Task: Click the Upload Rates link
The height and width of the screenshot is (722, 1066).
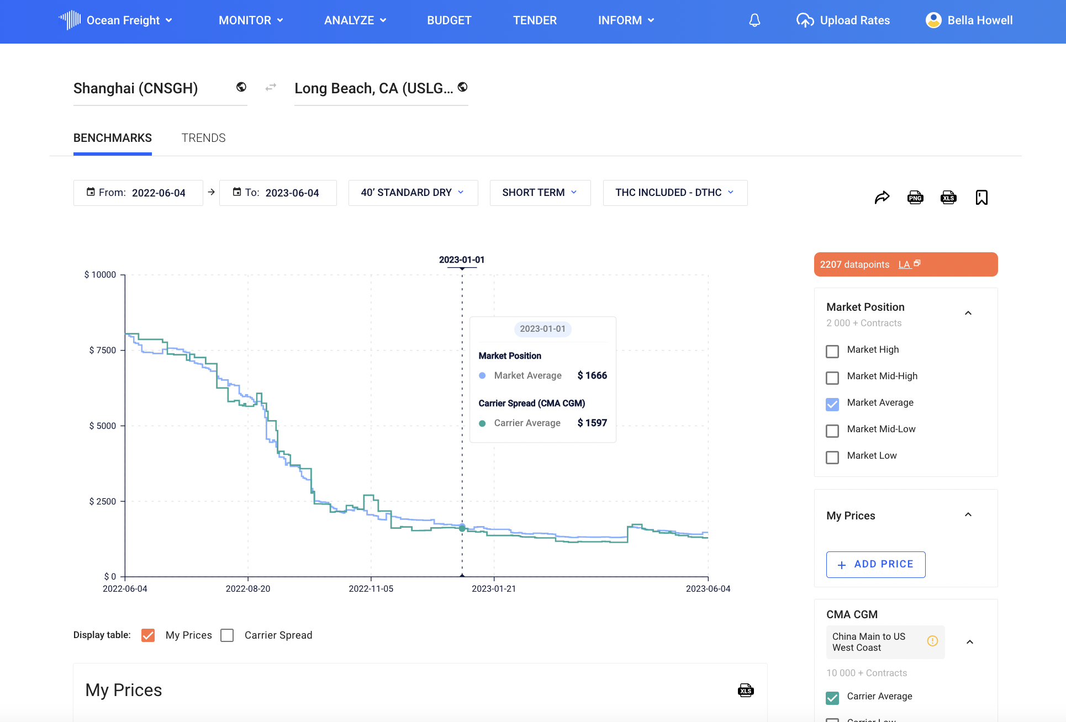Action: pyautogui.click(x=855, y=20)
